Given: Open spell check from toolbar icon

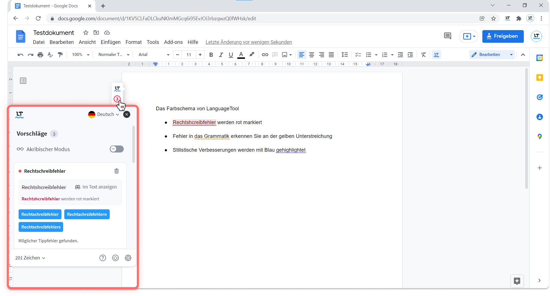Looking at the screenshot, I should click(x=50, y=55).
